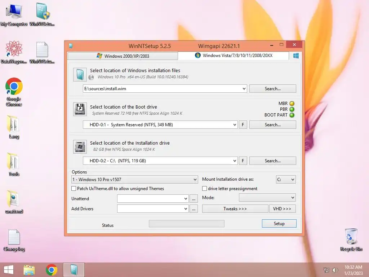369x277 pixels.
Task: Click the Boot drive floppy icon
Action: pos(80,109)
